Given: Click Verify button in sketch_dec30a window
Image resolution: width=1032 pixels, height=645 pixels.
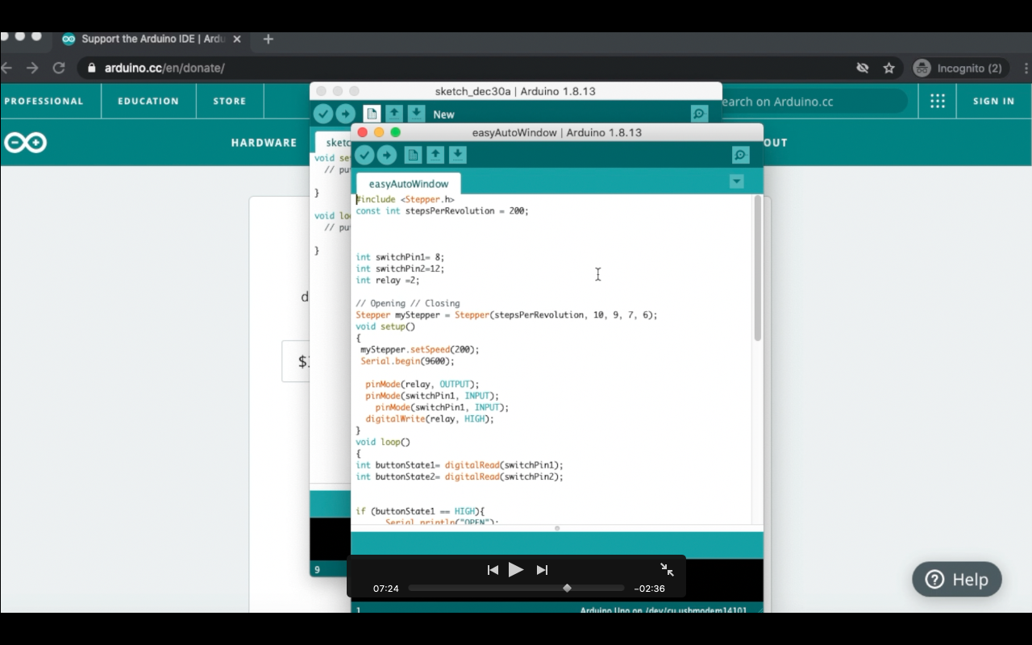Looking at the screenshot, I should 322,114.
